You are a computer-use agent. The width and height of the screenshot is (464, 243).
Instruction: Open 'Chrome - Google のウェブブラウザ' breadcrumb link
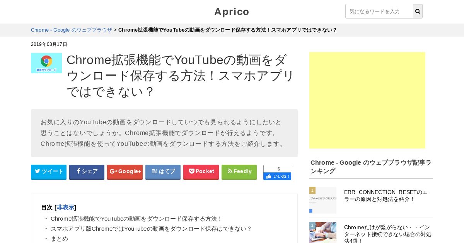pyautogui.click(x=72, y=30)
